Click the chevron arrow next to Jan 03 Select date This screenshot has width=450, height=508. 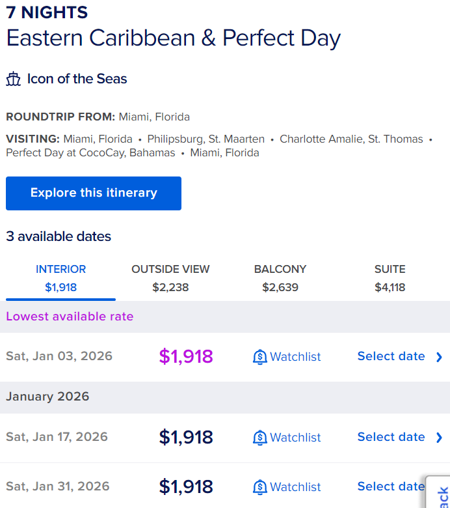[439, 357]
